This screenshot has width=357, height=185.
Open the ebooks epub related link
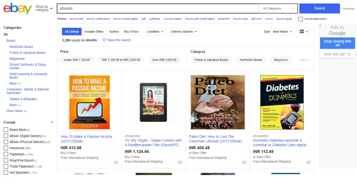tap(284, 19)
